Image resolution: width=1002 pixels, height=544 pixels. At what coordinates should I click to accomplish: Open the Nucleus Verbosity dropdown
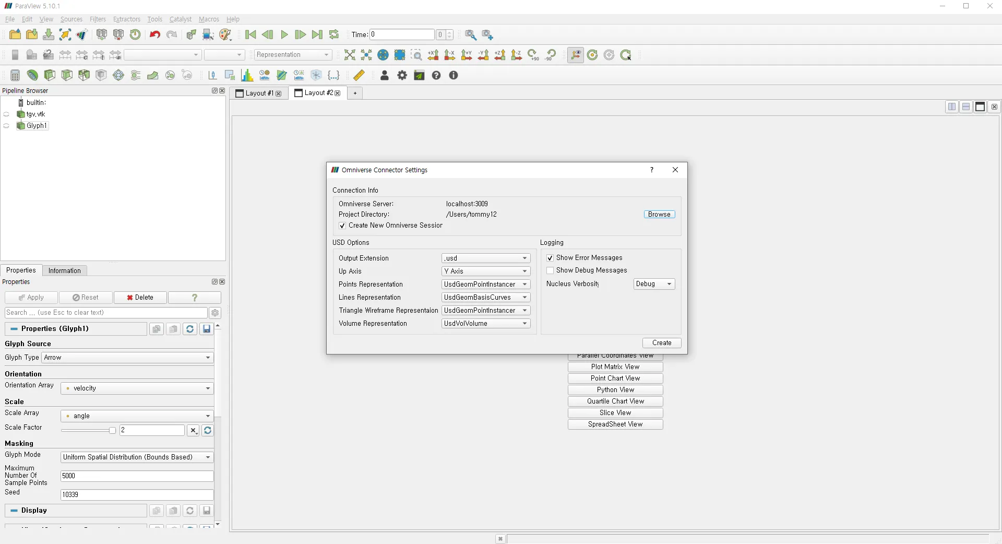tap(654, 284)
